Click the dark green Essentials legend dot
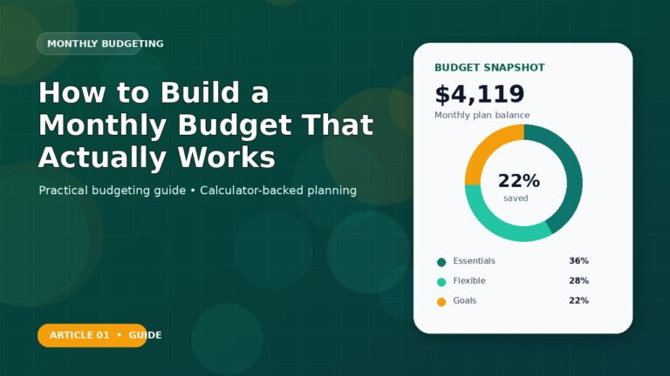670x376 pixels. click(x=441, y=262)
